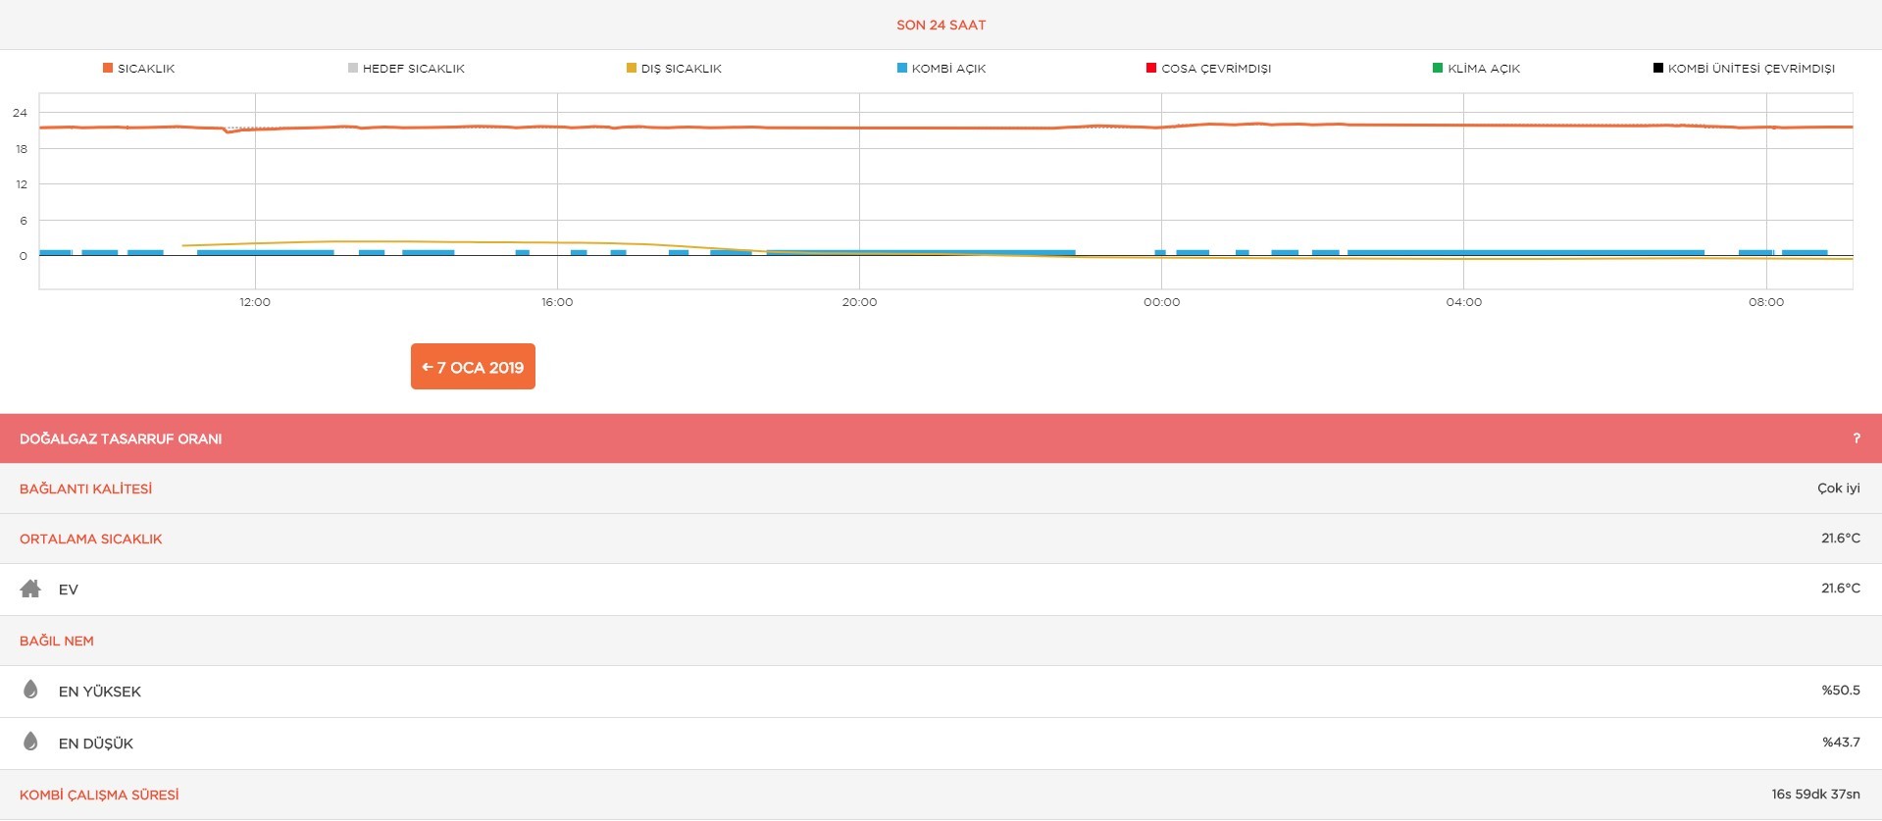The image size is (1882, 821).
Task: Click the droplet icon next to EN YÜKSEK
Action: pyautogui.click(x=30, y=690)
